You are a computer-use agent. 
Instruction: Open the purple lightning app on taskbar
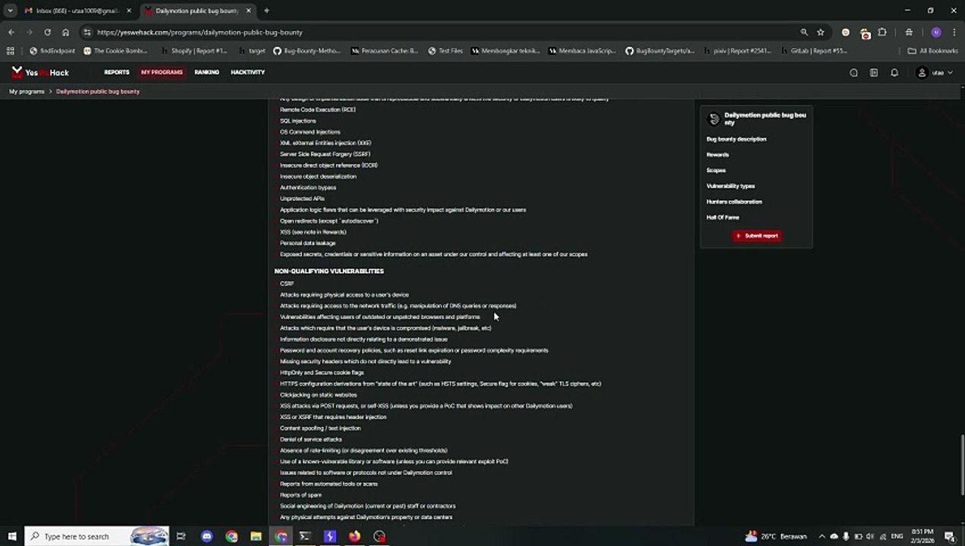329,536
